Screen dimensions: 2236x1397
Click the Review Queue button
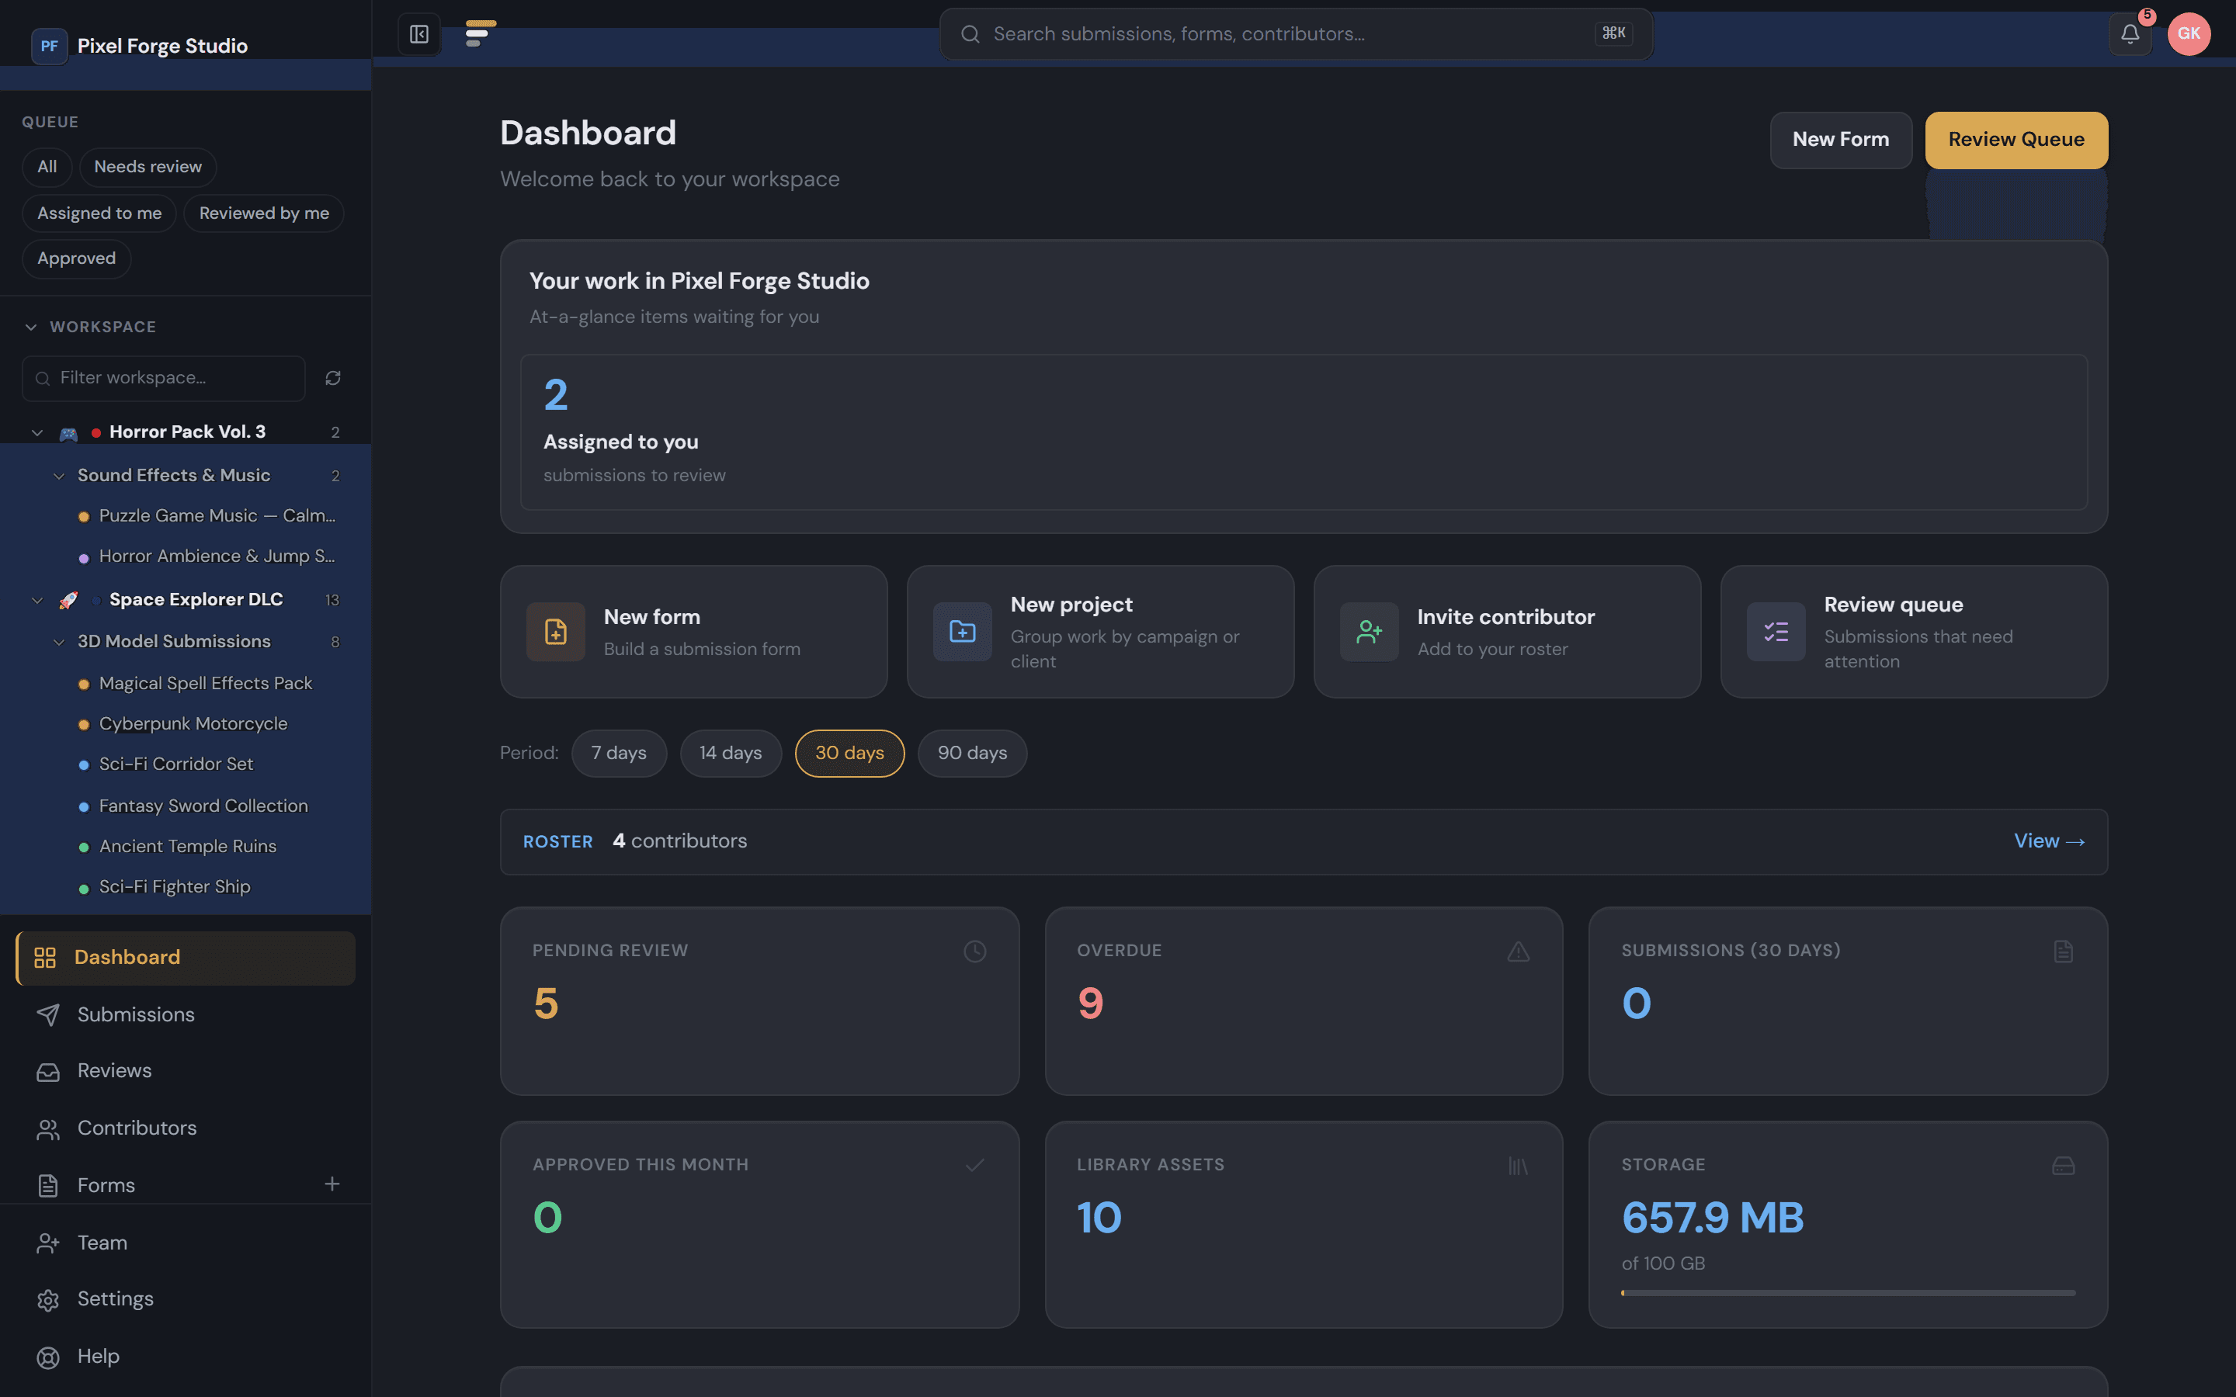[2016, 140]
